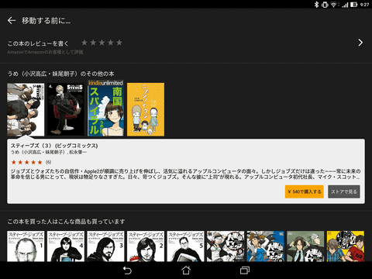
Task: Tap the Bluetooth status icon
Action: 316,5
